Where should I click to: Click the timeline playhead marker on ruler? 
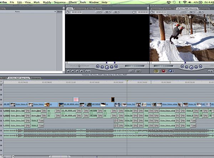(x=127, y=81)
